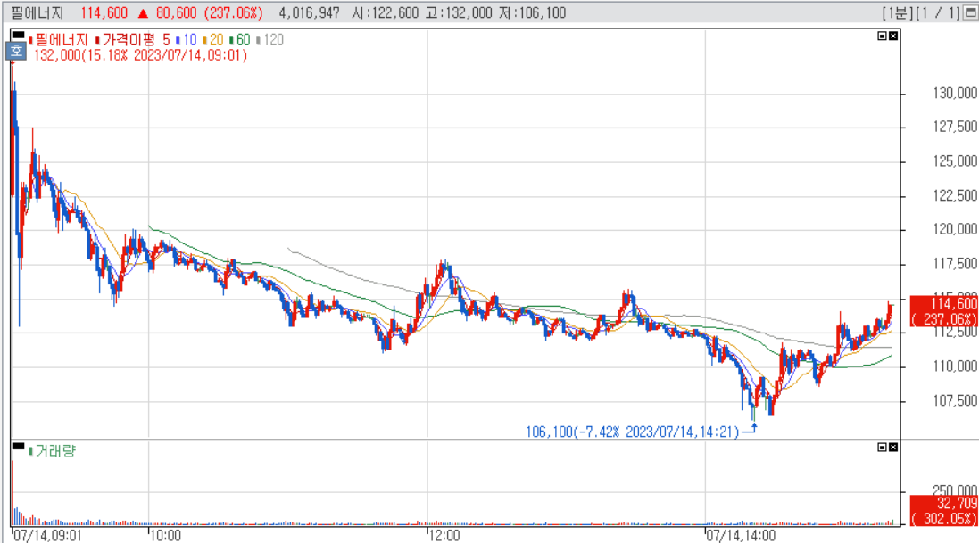The width and height of the screenshot is (979, 543).
Task: Click the 필에너지 stock name in header
Action: pos(37,13)
